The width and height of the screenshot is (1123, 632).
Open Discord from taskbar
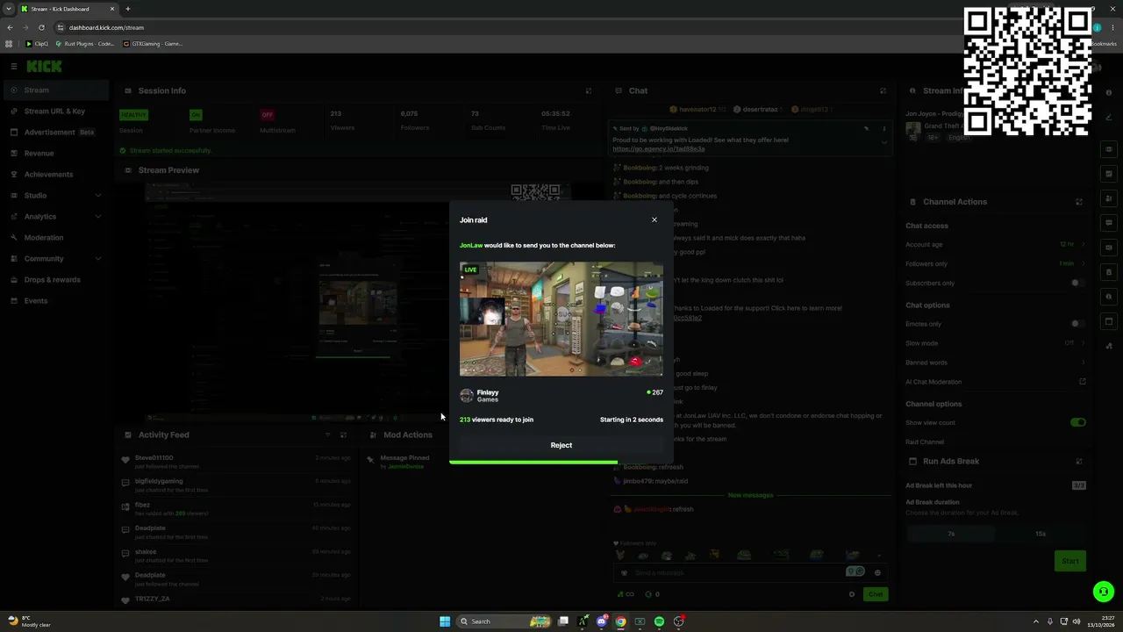[x=601, y=621]
